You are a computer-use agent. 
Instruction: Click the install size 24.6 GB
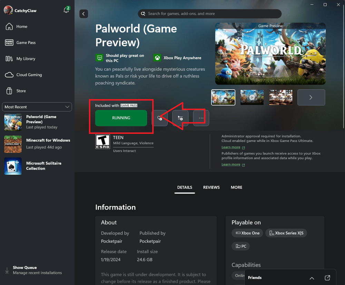pyautogui.click(x=145, y=259)
